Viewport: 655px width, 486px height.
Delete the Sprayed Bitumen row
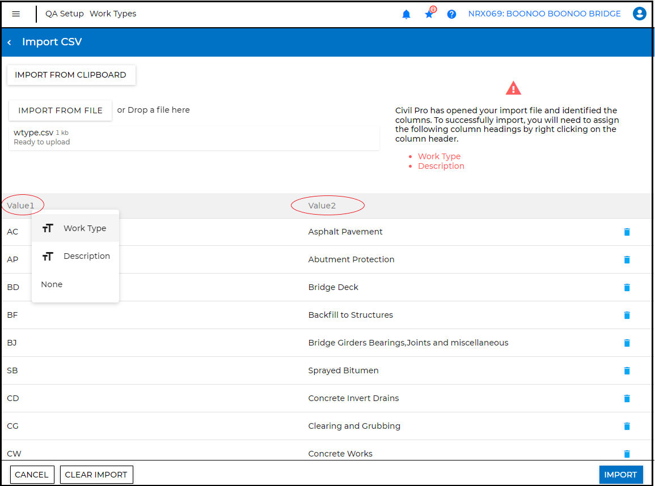click(627, 371)
